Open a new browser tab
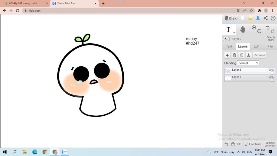Screen dimensions: 277x156 (x=103, y=3)
